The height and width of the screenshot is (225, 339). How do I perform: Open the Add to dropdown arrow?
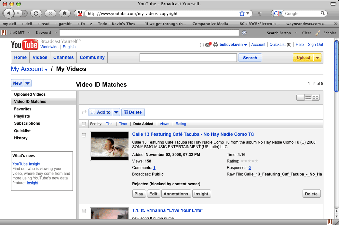pos(116,112)
